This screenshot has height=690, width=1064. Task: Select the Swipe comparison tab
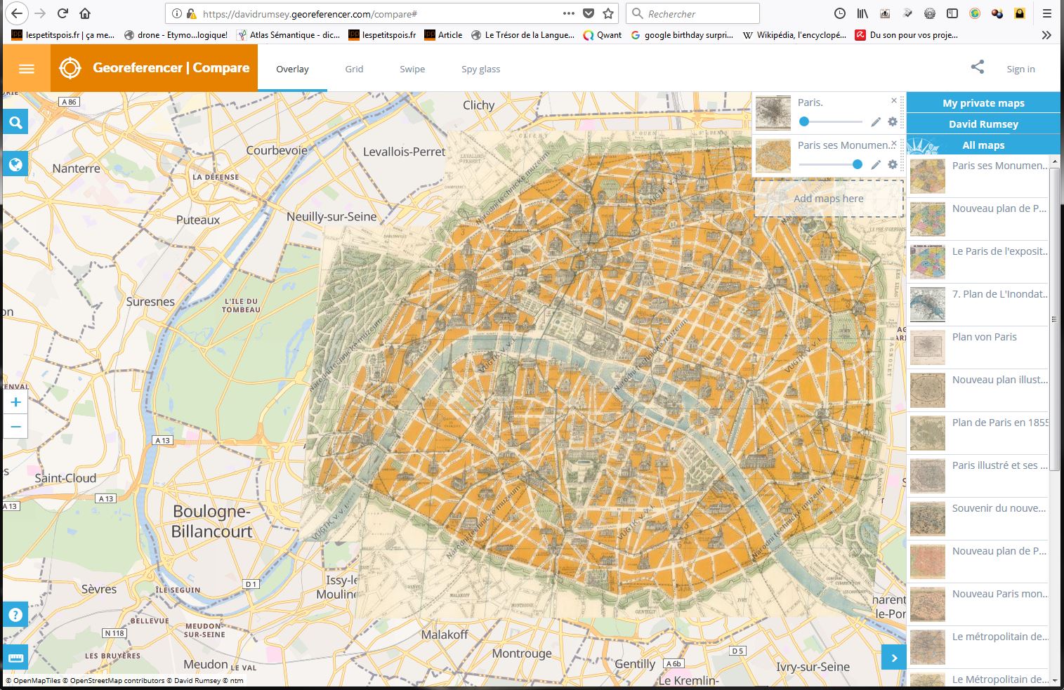click(412, 69)
